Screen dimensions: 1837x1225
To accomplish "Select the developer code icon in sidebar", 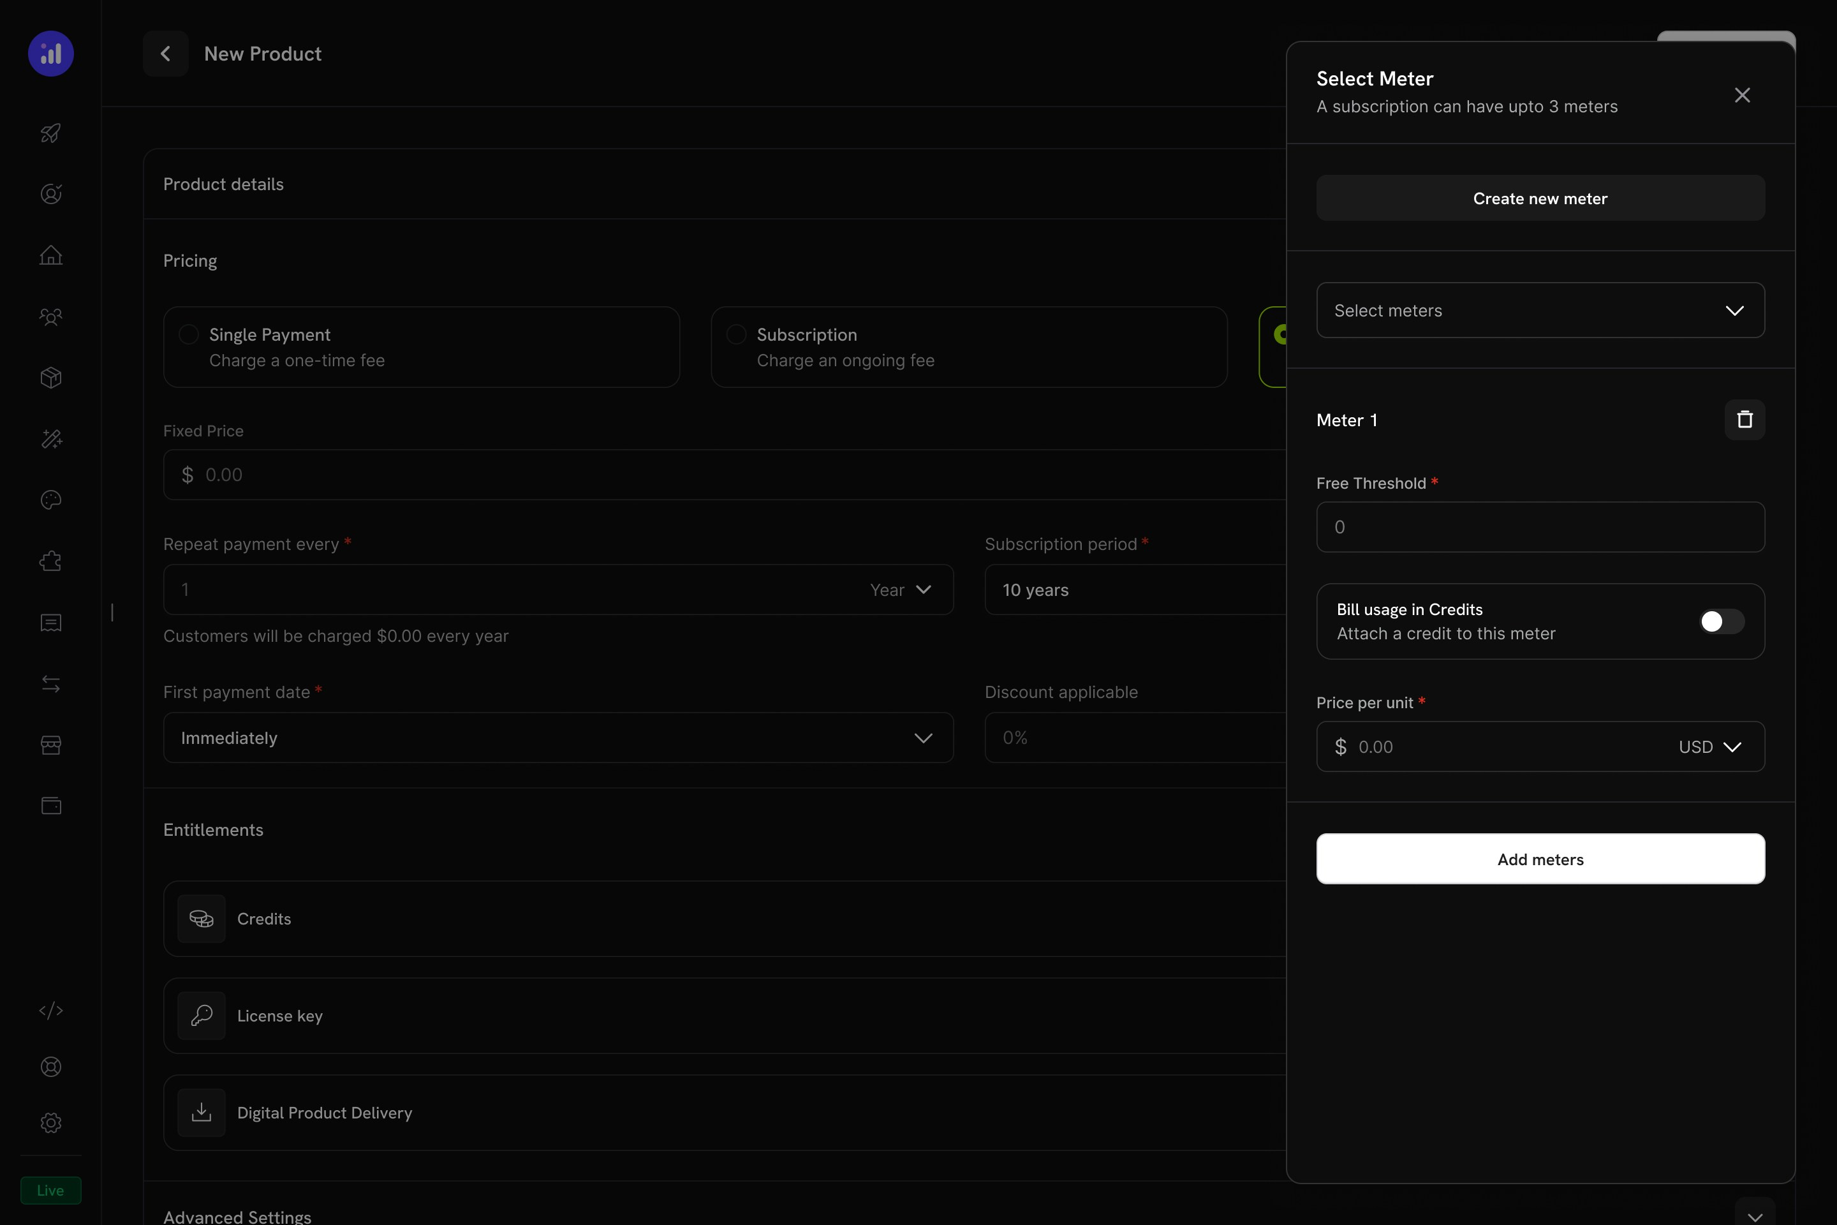I will 51,1010.
